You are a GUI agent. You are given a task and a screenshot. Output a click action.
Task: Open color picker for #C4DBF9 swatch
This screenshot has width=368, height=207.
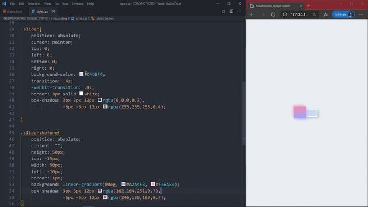tap(82, 74)
